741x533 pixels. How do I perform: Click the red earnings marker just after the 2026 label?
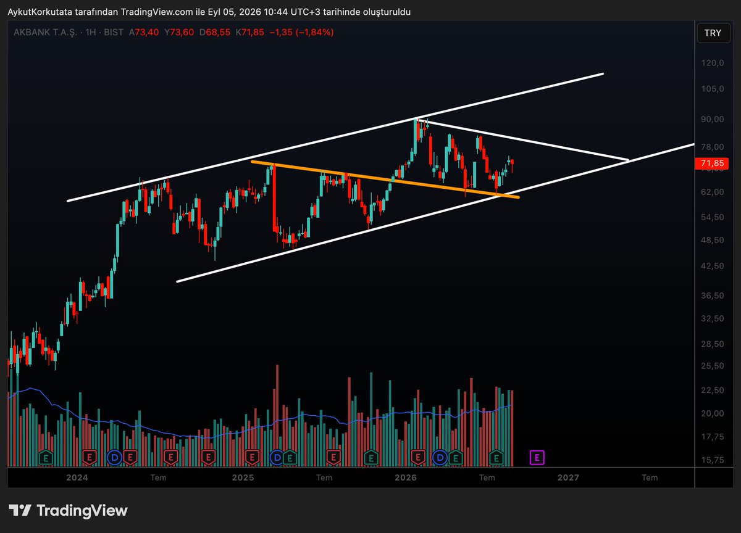418,457
